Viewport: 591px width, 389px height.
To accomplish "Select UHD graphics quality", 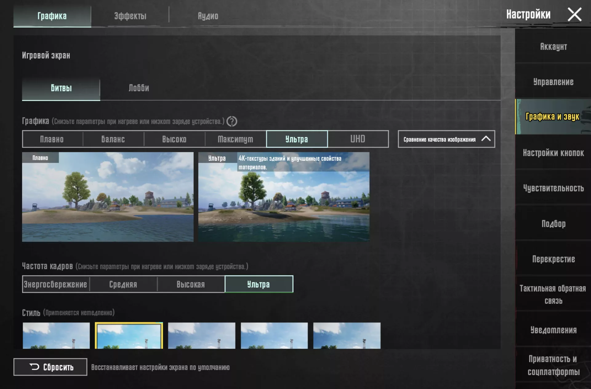I will point(358,139).
